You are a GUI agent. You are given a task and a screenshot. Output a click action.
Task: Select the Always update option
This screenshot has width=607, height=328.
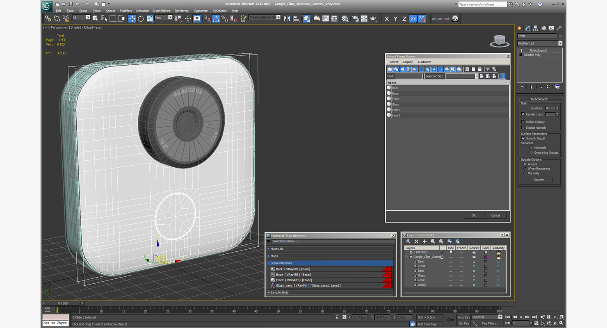tap(525, 164)
